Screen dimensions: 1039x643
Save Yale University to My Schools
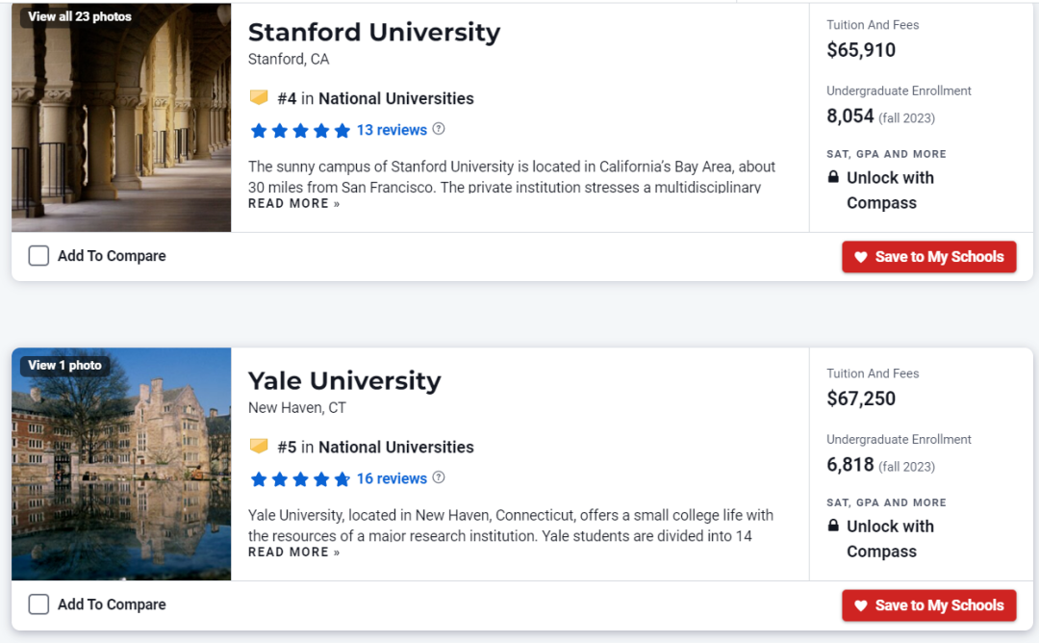[928, 605]
